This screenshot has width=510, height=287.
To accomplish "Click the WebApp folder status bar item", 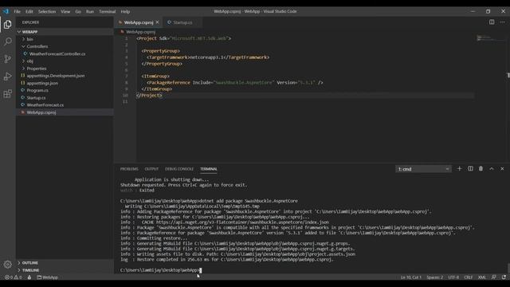I will (x=48, y=277).
